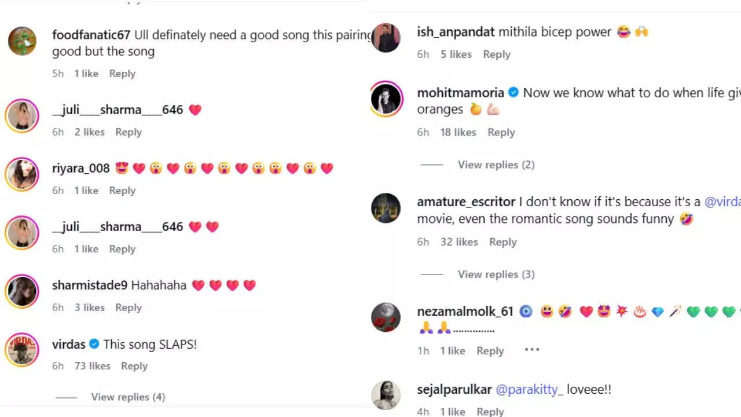Expand View replies (3) under amature_escritor

click(496, 274)
